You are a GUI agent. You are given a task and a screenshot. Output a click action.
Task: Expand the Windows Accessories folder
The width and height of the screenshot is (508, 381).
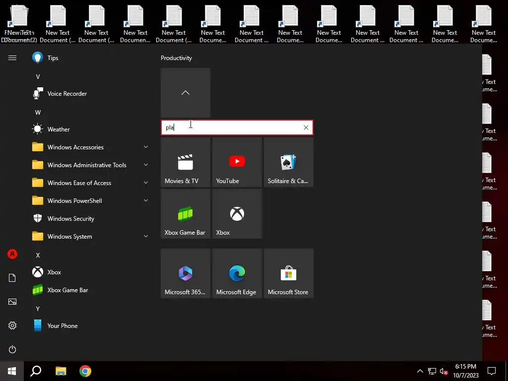pos(90,147)
